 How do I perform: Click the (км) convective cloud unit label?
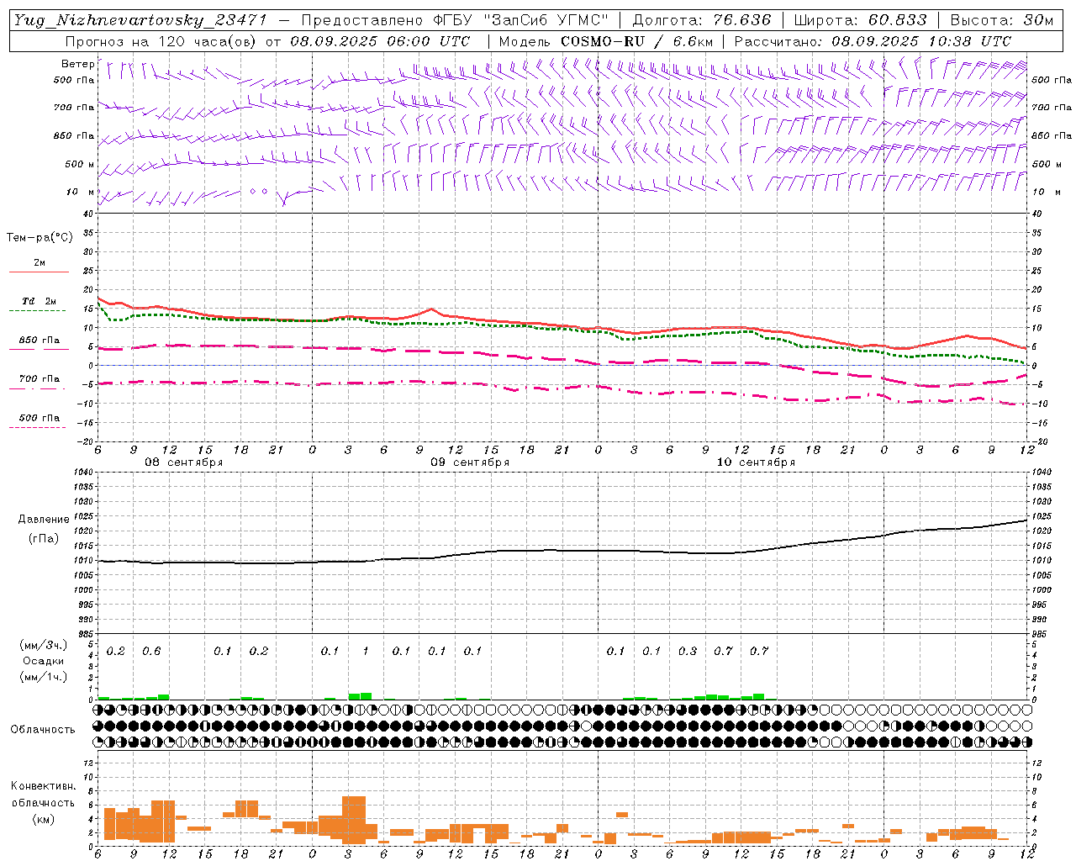43,819
